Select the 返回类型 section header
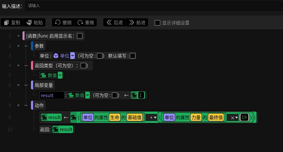The height and width of the screenshot is (152, 283). click(x=62, y=66)
